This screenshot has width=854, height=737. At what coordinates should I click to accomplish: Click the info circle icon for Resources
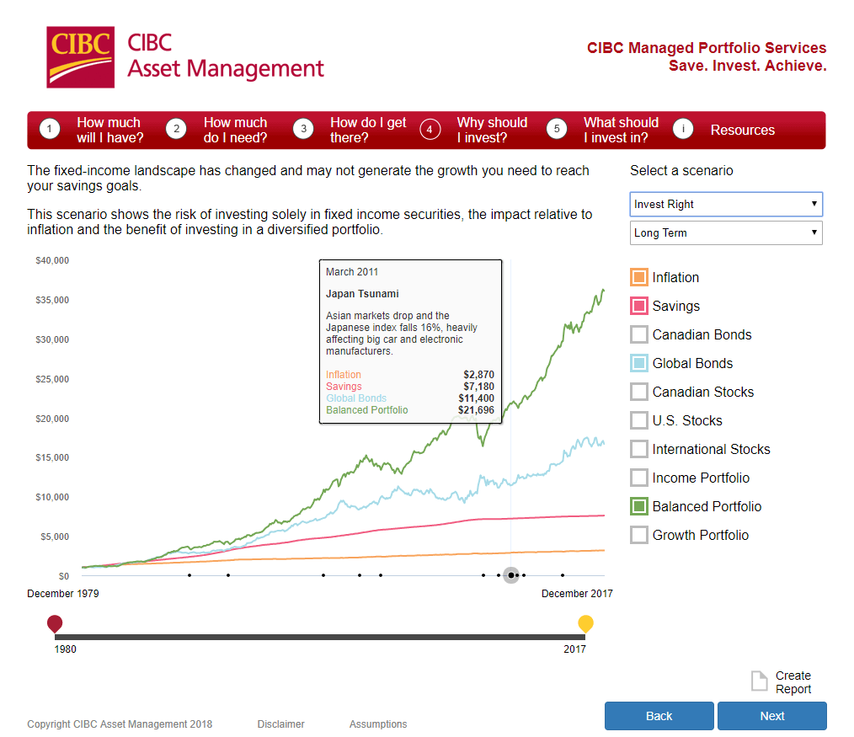coord(683,129)
